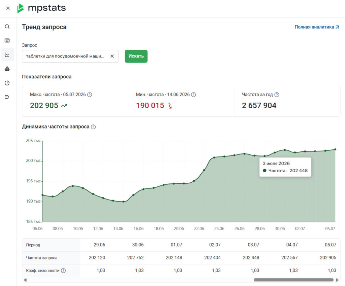Select the keyboard icon in sidebar
345x286 pixels.
[7, 40]
